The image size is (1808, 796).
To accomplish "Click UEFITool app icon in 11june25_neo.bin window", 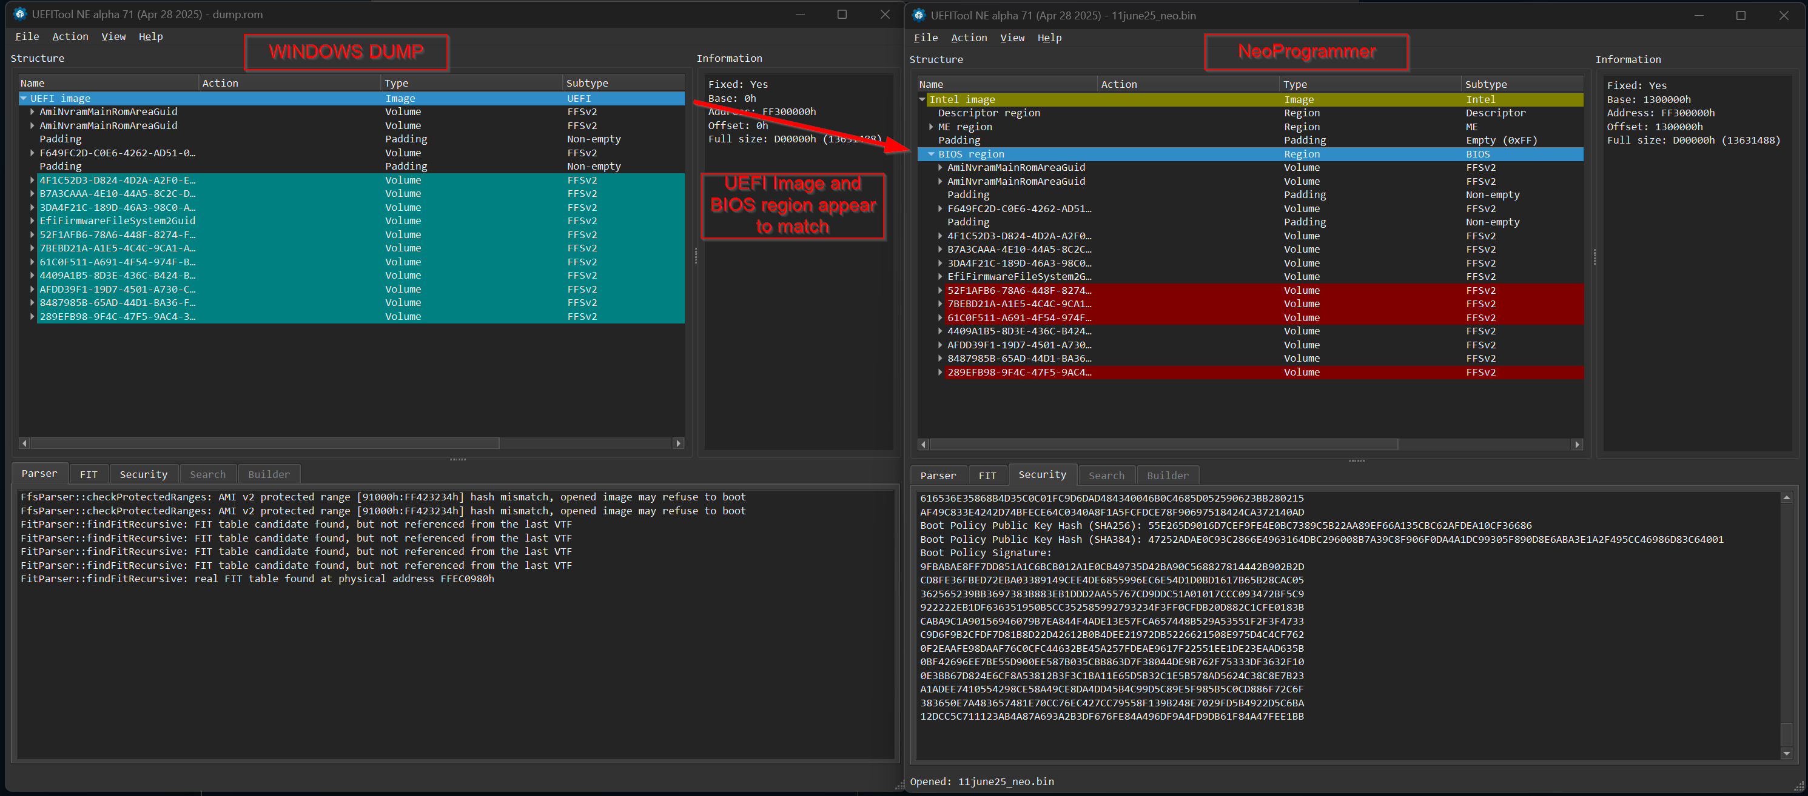I will click(919, 15).
